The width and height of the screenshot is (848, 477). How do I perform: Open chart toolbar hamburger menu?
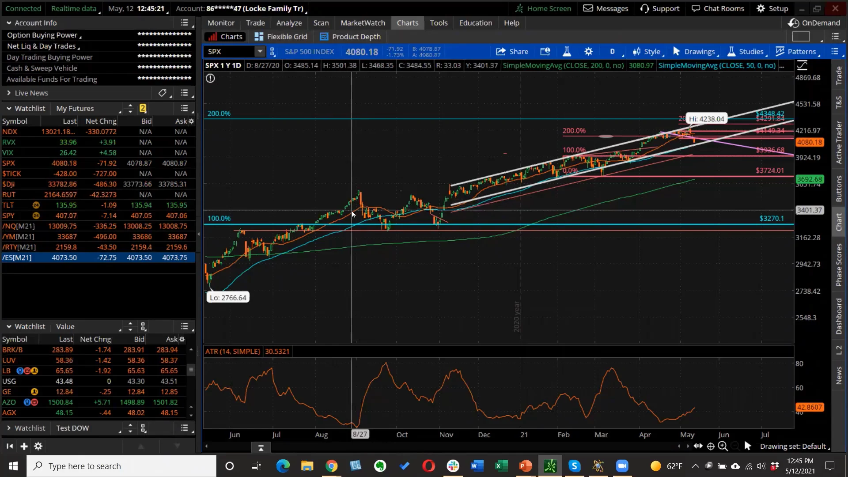(834, 52)
